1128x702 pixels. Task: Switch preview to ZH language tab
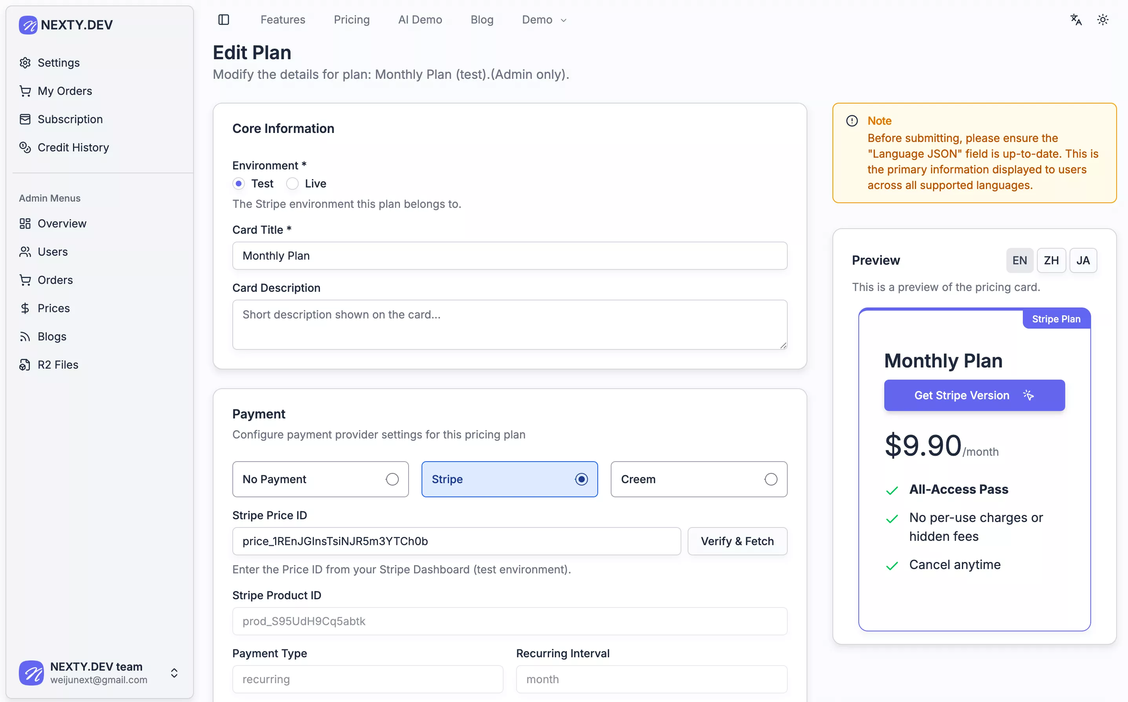coord(1051,260)
